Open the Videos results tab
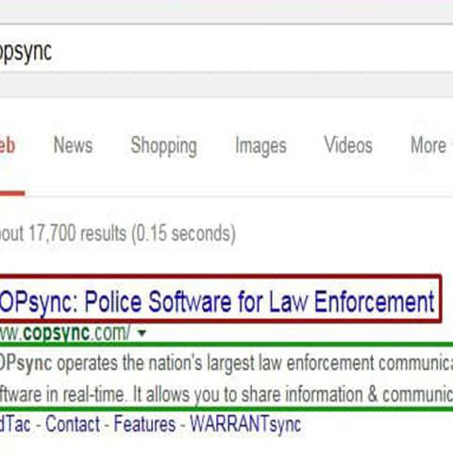 [x=348, y=145]
